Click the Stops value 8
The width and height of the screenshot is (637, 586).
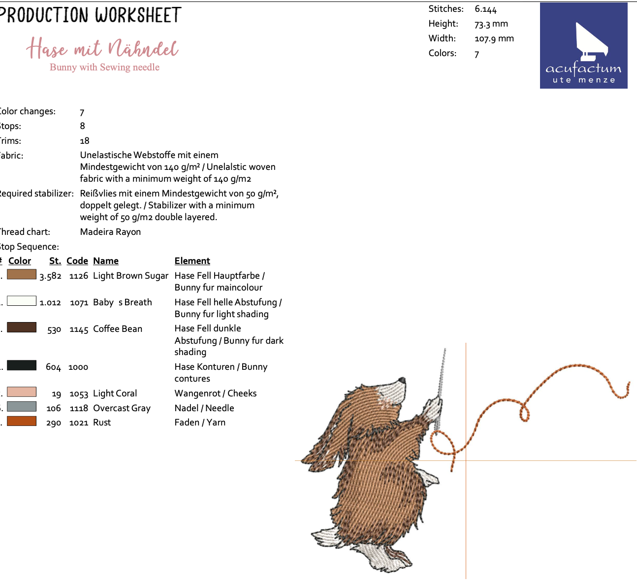click(x=83, y=126)
